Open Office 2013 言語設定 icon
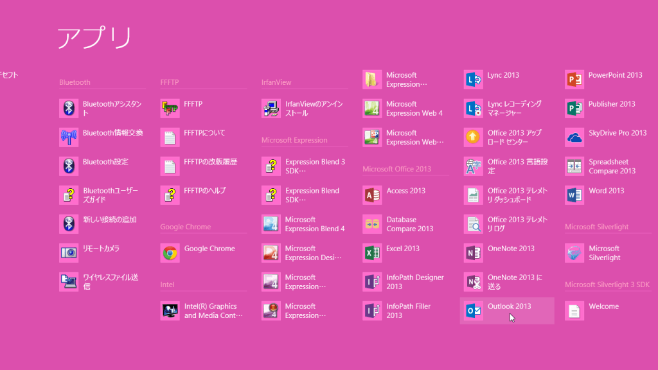This screenshot has height=370, width=658. pyautogui.click(x=474, y=166)
